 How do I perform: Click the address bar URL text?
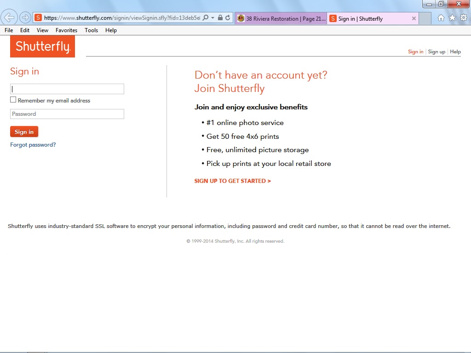pyautogui.click(x=122, y=18)
